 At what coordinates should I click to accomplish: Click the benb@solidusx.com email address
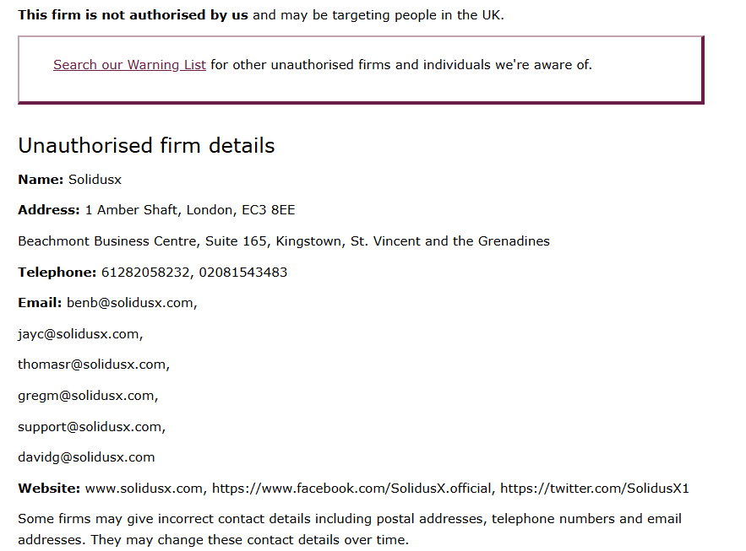tap(132, 303)
